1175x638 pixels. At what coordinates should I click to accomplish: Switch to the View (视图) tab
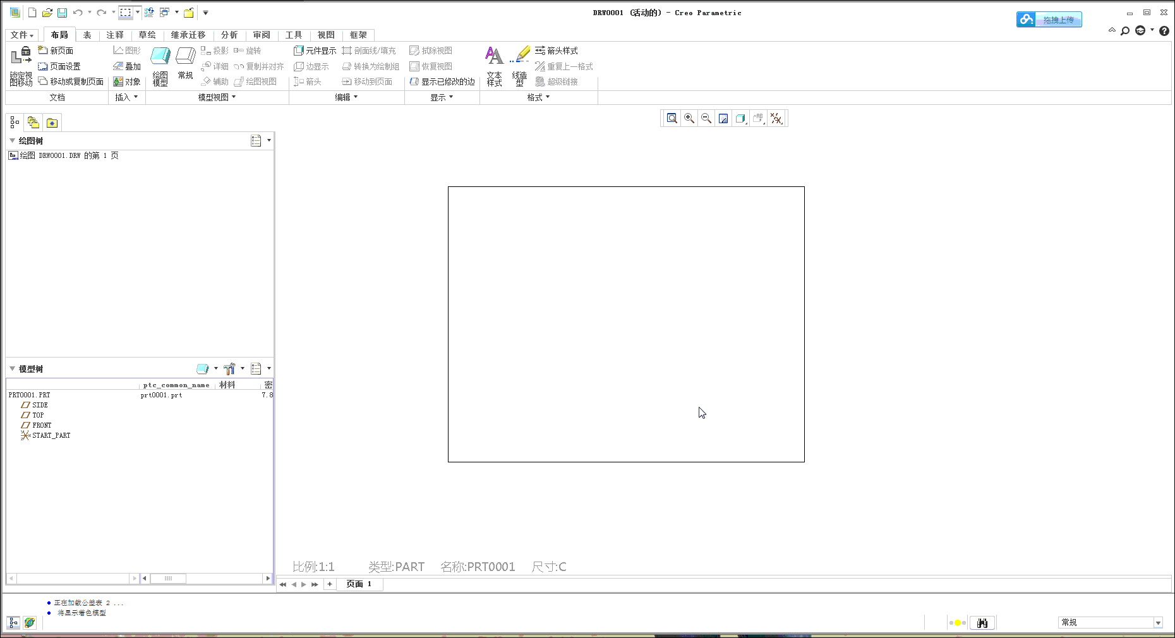326,35
